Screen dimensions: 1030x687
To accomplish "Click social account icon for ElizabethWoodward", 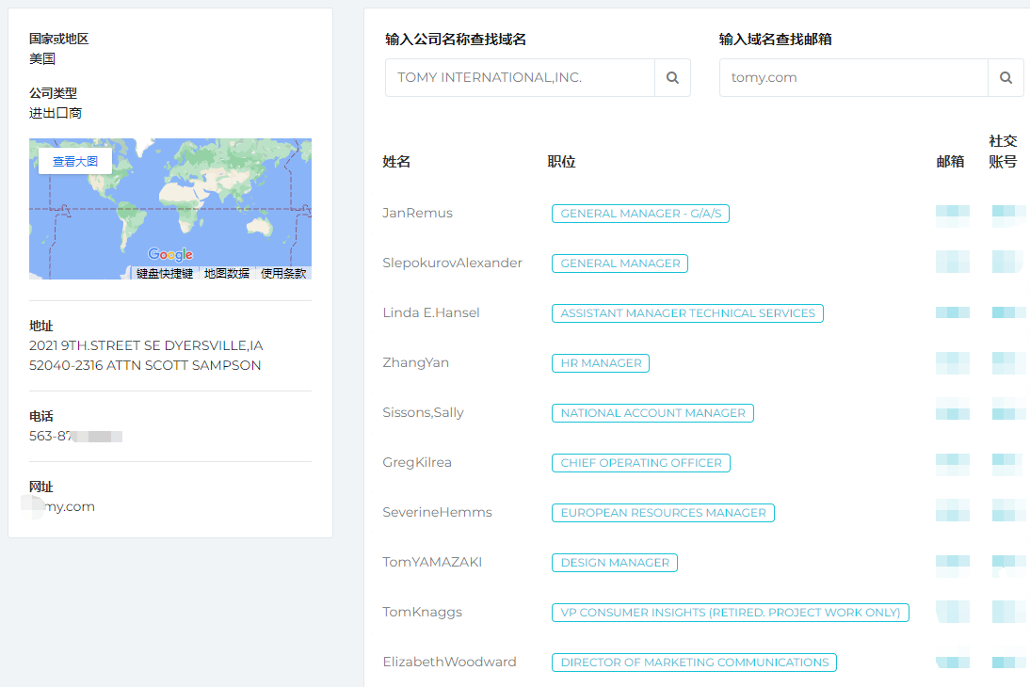I will 1007,663.
